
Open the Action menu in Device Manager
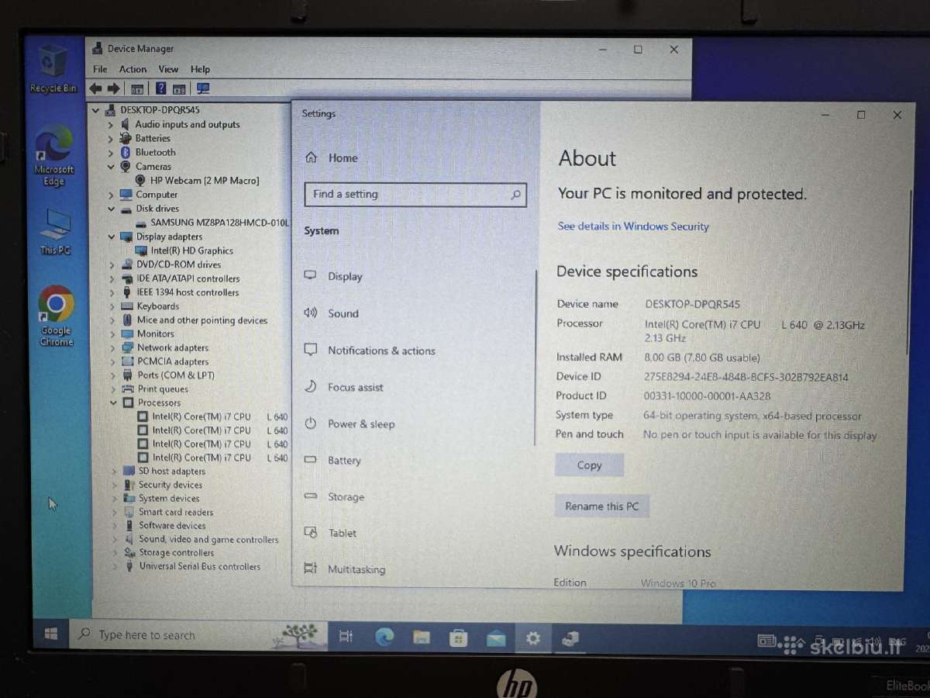point(133,69)
